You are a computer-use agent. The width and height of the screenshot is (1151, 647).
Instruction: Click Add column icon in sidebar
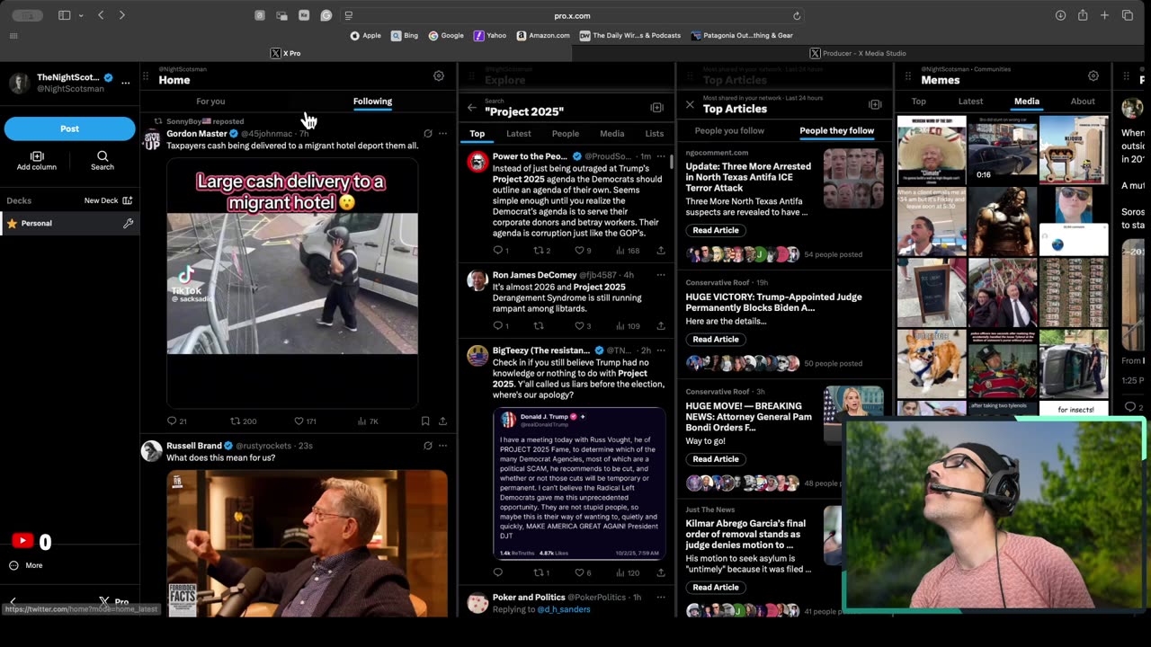pyautogui.click(x=37, y=156)
